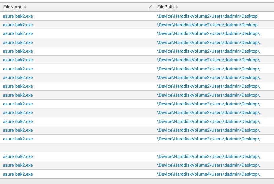Screen dimensions: 274x184
Task: Open the third row's azure bak2.exe link
Action: pos(18,33)
